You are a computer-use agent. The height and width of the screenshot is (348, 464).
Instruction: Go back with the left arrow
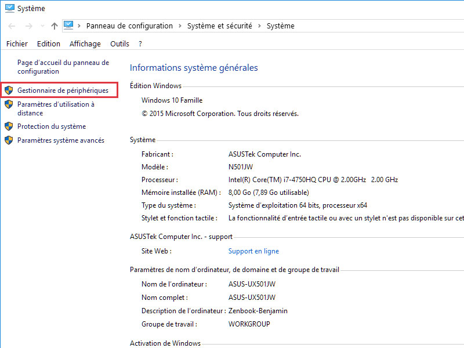[x=12, y=26]
